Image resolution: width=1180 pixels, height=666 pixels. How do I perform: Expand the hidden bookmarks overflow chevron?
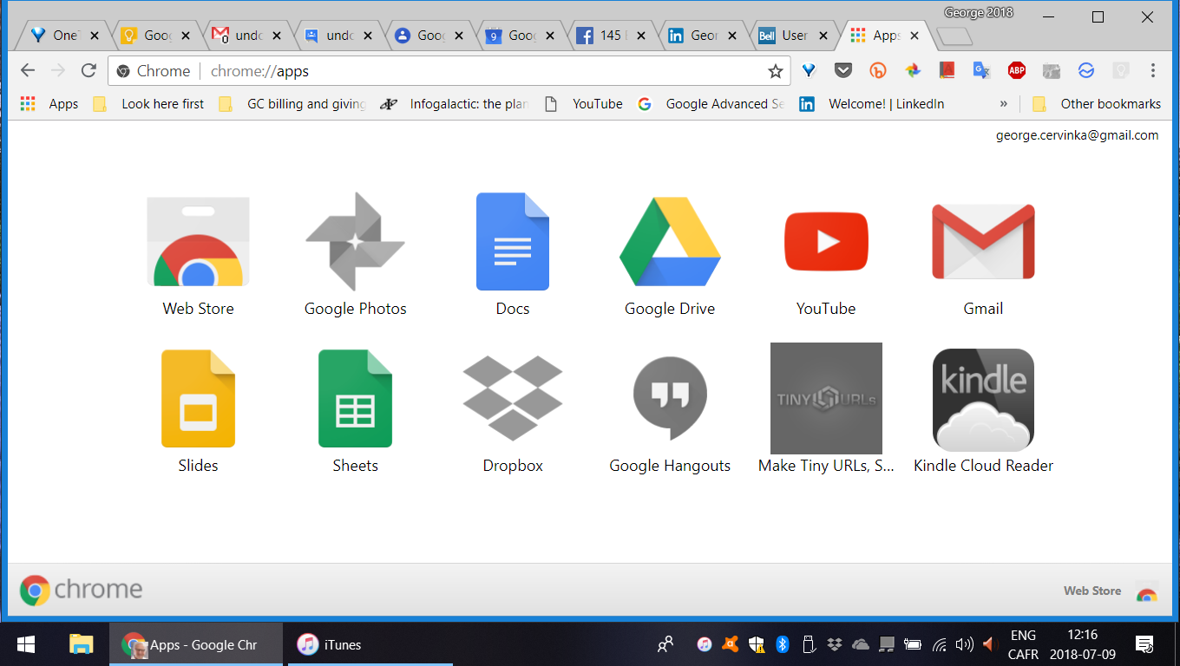(x=1004, y=104)
